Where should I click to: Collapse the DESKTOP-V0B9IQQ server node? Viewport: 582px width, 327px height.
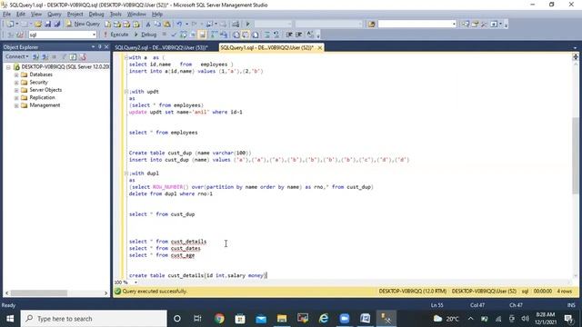(8, 67)
